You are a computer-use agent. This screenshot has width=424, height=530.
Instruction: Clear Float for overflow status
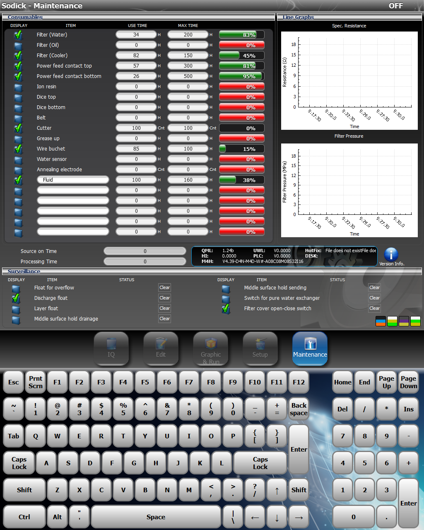coord(165,287)
